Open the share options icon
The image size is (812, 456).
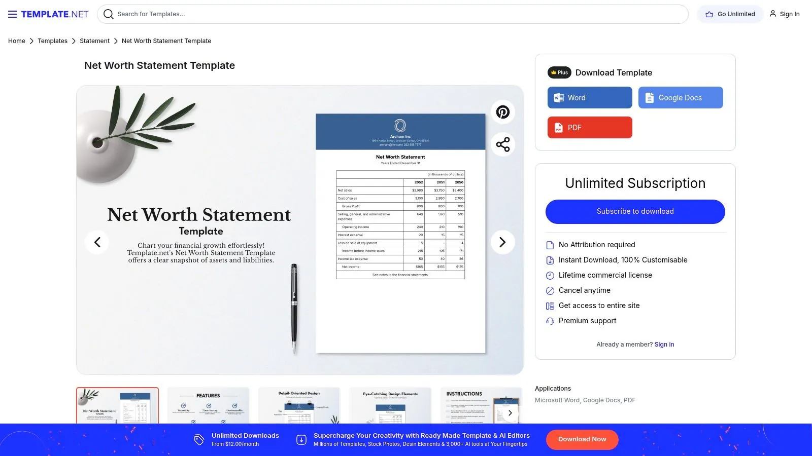click(502, 144)
